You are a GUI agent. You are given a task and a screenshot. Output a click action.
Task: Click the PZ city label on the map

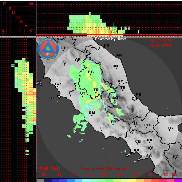[175, 157]
